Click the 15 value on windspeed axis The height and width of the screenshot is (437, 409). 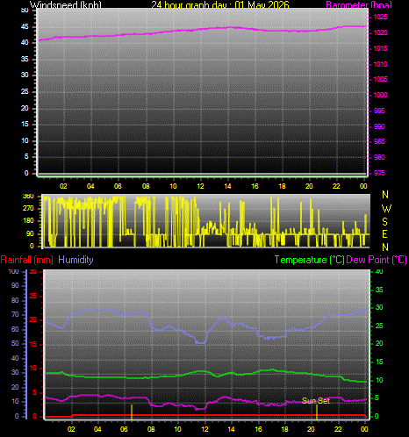[x=25, y=125]
